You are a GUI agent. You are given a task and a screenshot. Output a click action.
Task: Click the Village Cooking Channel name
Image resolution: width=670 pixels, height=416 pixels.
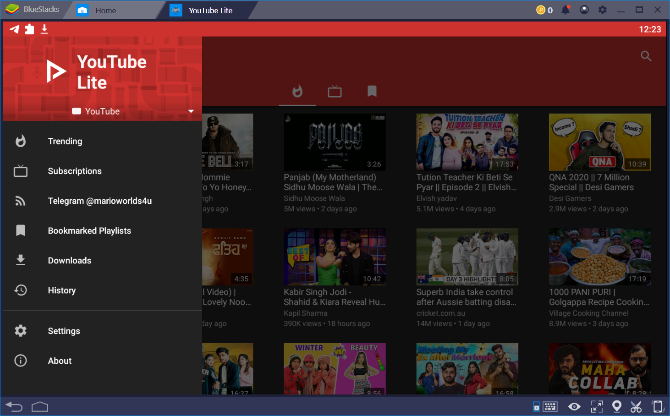click(589, 313)
